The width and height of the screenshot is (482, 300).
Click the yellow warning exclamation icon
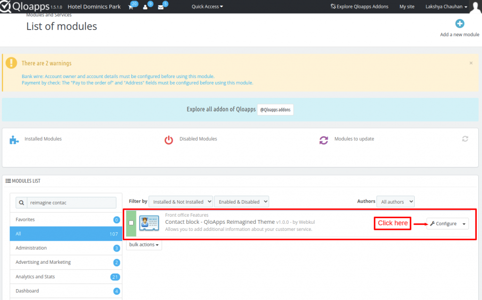11,63
